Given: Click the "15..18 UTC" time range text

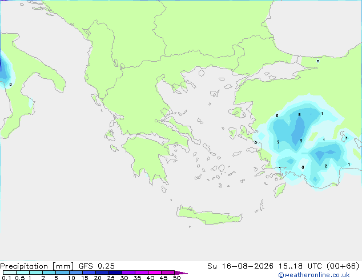Looking at the screenshot, I should 300,266.
